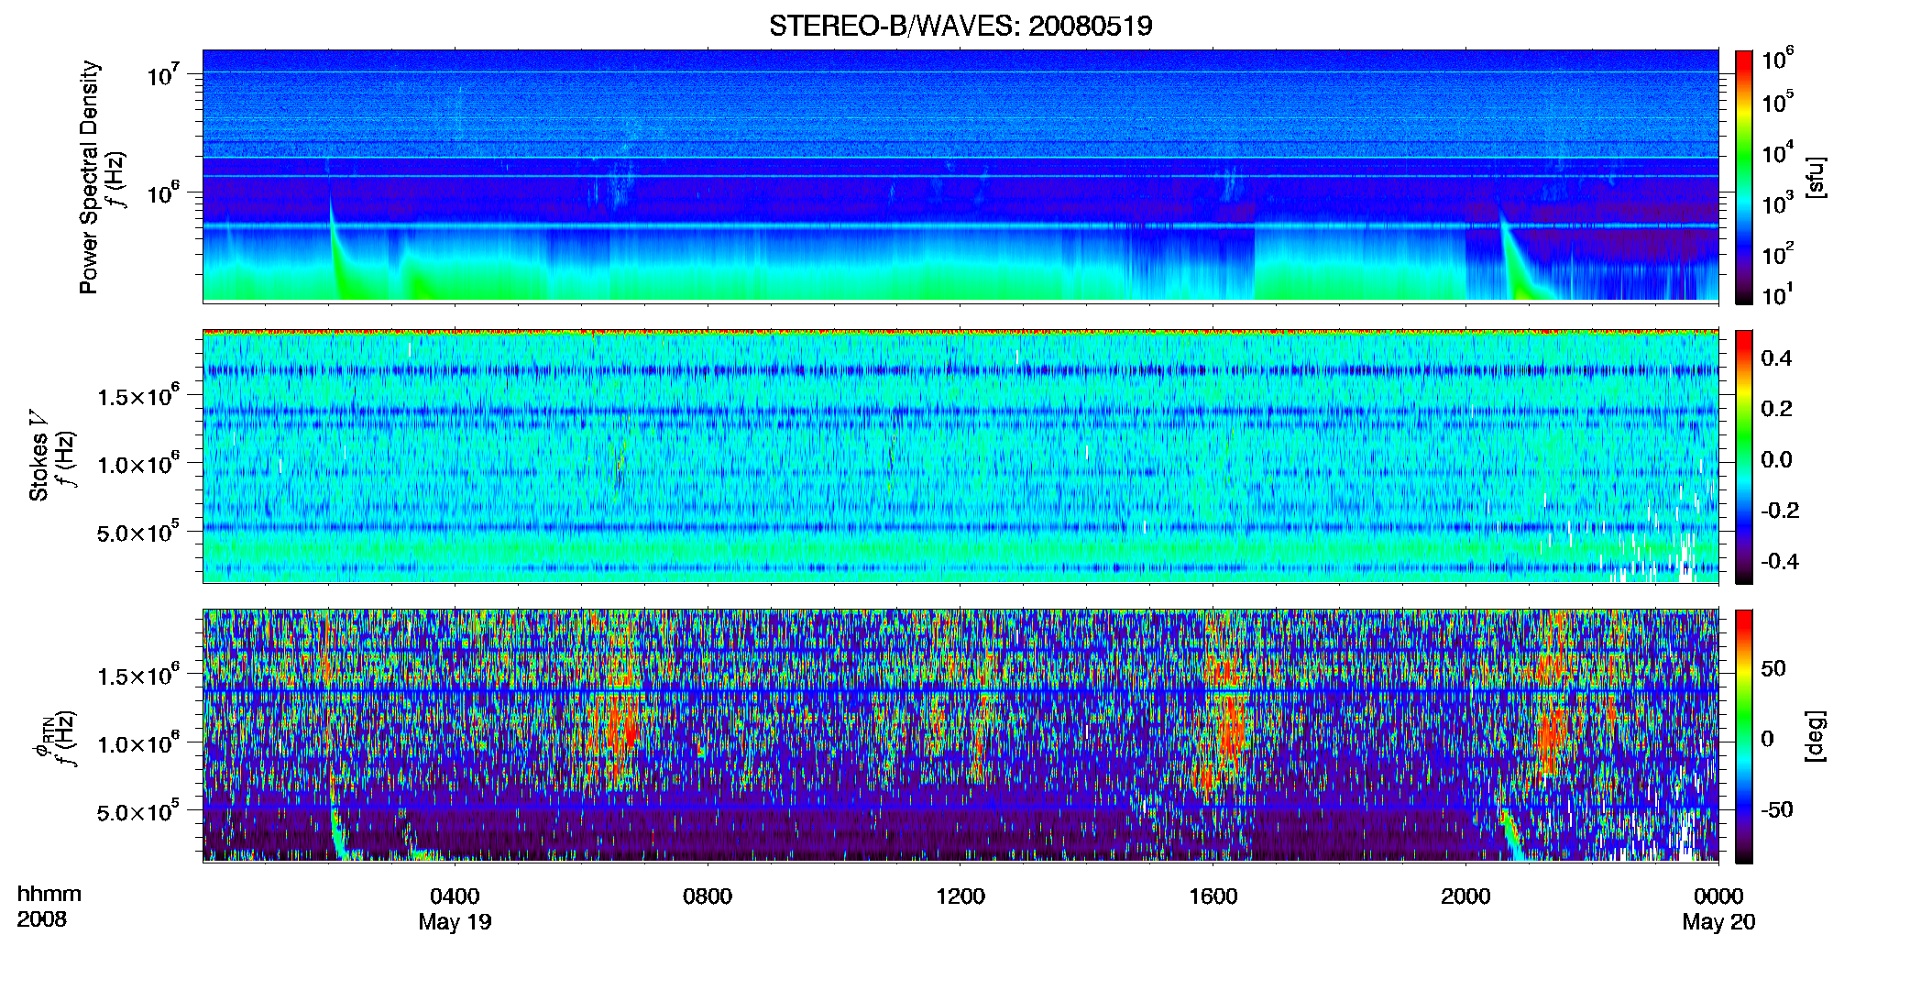Click 1.0×10^6 tick label on φRTN panel
This screenshot has height=990, width=1921.
tap(137, 742)
